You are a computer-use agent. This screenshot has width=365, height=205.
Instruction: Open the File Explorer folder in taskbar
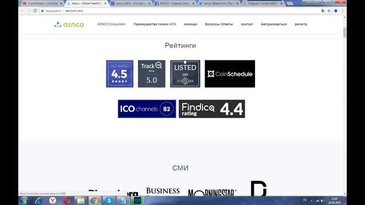80,200
